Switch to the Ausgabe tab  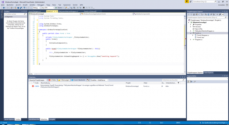point(52,119)
